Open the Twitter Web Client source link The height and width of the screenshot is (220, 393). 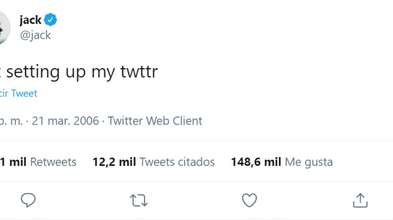point(155,121)
